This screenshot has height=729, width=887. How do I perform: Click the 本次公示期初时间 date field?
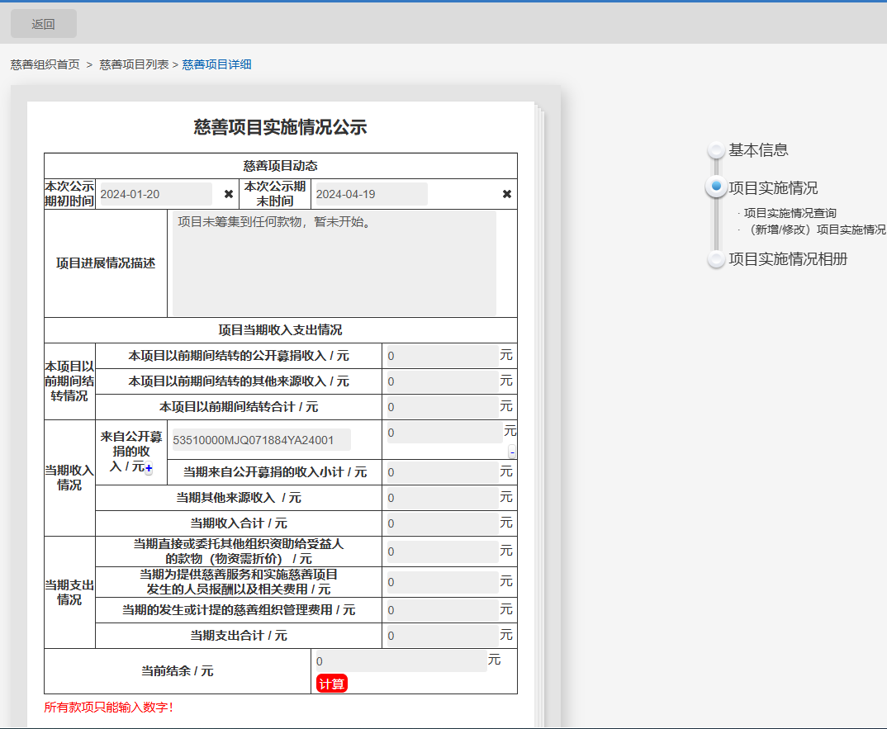pyautogui.click(x=154, y=194)
